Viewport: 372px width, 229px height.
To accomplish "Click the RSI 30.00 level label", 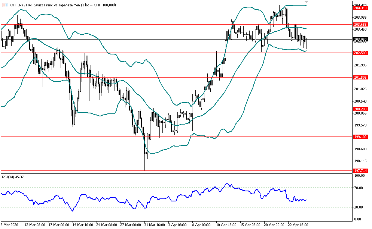I will [x=359, y=207].
